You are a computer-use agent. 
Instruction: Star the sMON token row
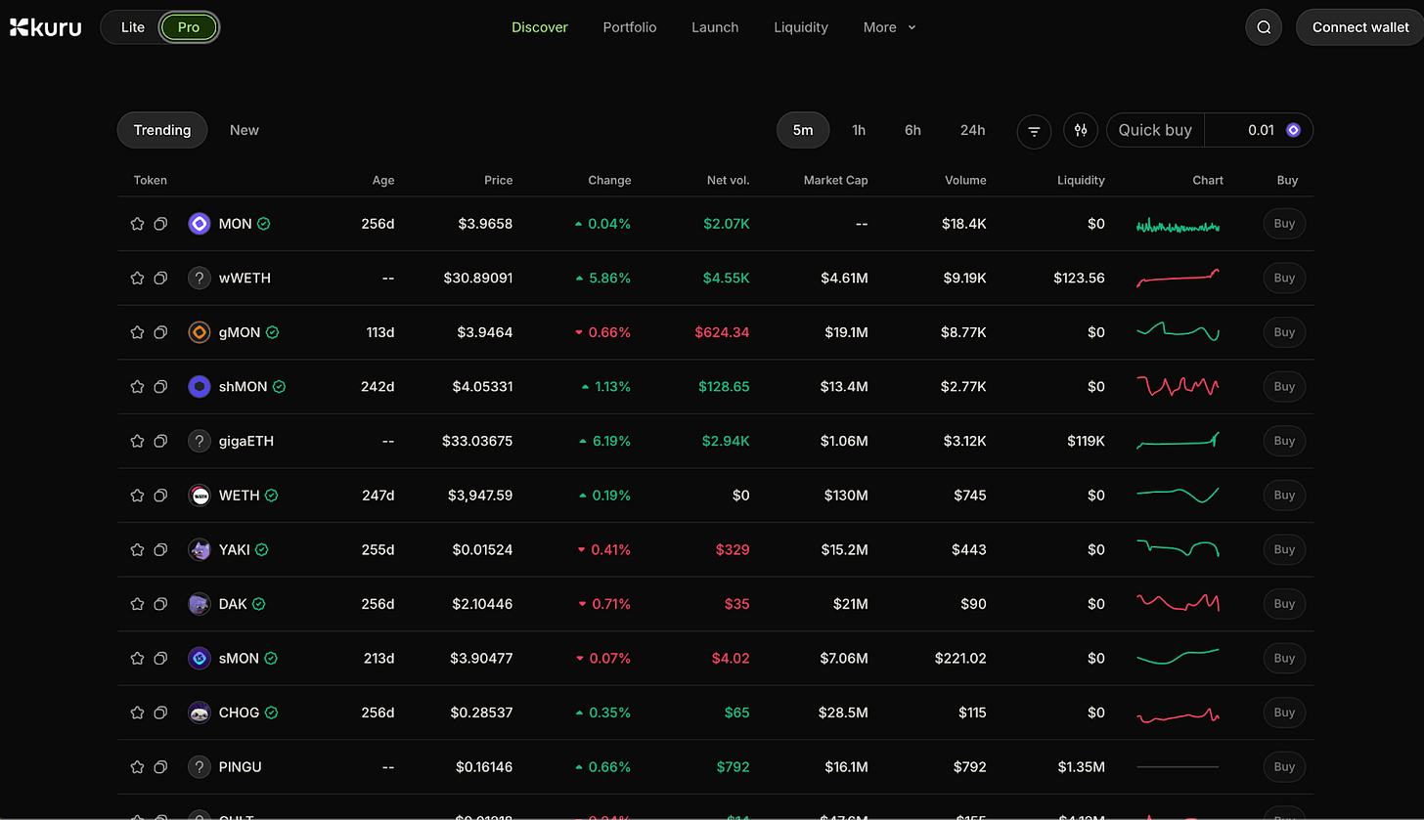(x=137, y=659)
